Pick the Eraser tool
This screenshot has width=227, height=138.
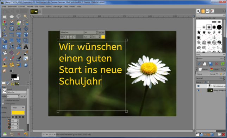[x=5, y=59]
